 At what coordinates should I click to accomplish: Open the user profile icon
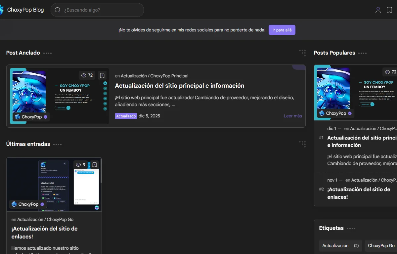point(378,10)
